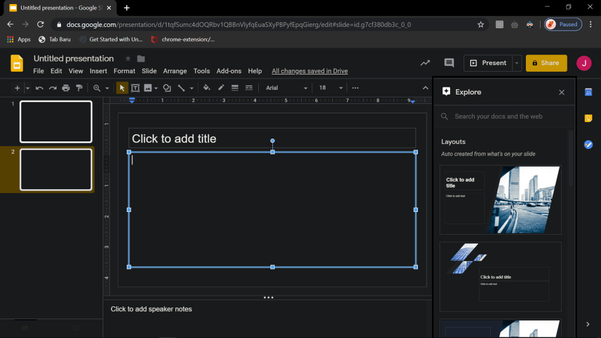The width and height of the screenshot is (601, 338).
Task: Collapse the toolbar with the up chevron
Action: tap(426, 88)
